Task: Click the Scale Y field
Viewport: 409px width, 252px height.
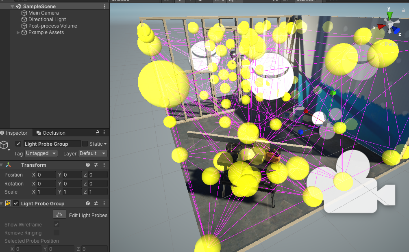Action: tap(72, 192)
